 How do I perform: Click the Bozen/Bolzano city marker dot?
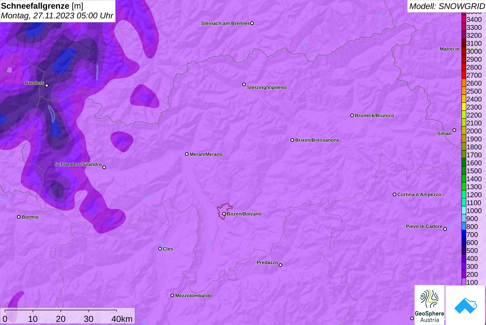point(224,214)
